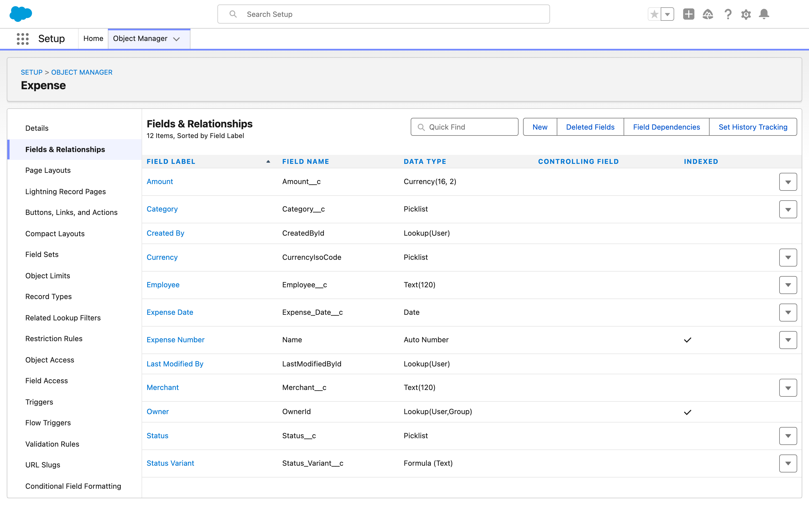Image resolution: width=809 pixels, height=505 pixels.
Task: Open the App Launcher grid icon
Action: click(x=23, y=39)
